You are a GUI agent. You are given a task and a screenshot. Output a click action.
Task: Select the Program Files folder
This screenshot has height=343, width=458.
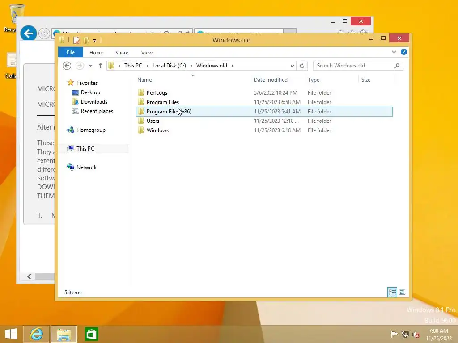pyautogui.click(x=264, y=102)
